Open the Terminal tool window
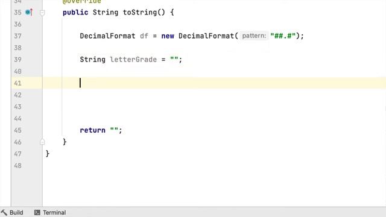The width and height of the screenshot is (386, 217). pyautogui.click(x=50, y=212)
